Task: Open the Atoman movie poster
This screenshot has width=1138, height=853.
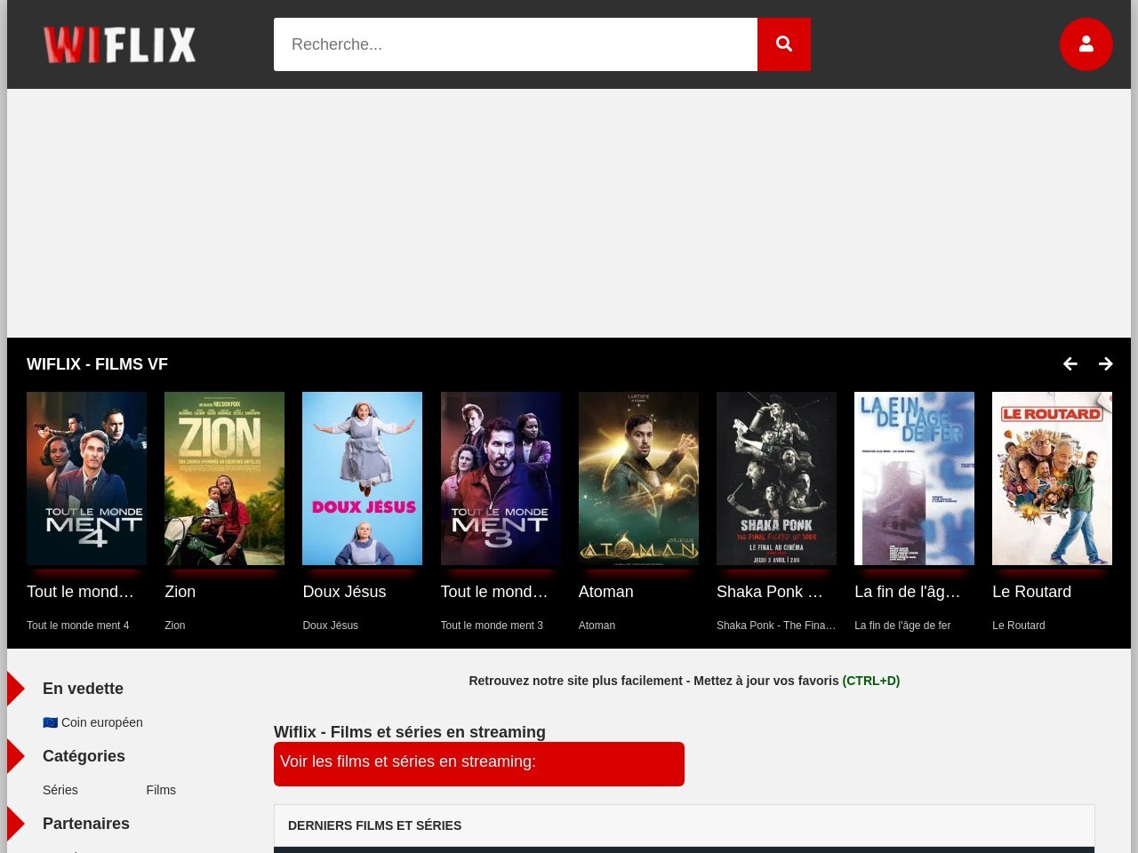Action: (x=638, y=478)
